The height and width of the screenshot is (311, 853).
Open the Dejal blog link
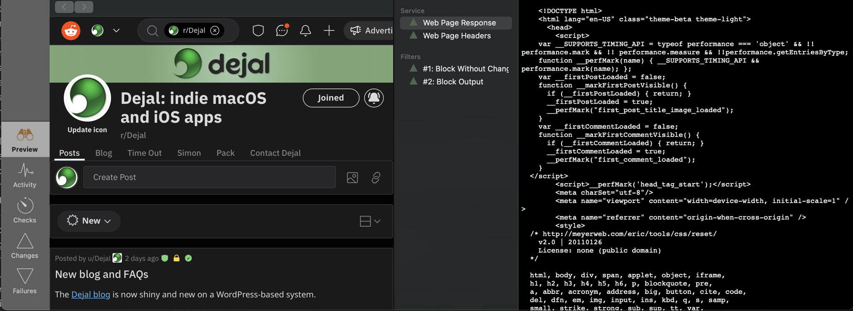coord(90,294)
